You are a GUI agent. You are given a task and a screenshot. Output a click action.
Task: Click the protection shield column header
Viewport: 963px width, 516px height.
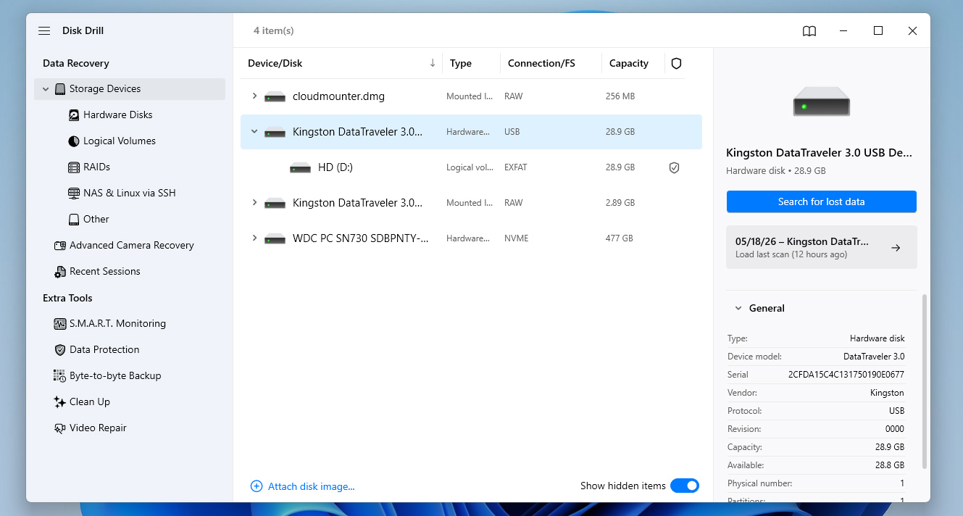pos(676,64)
